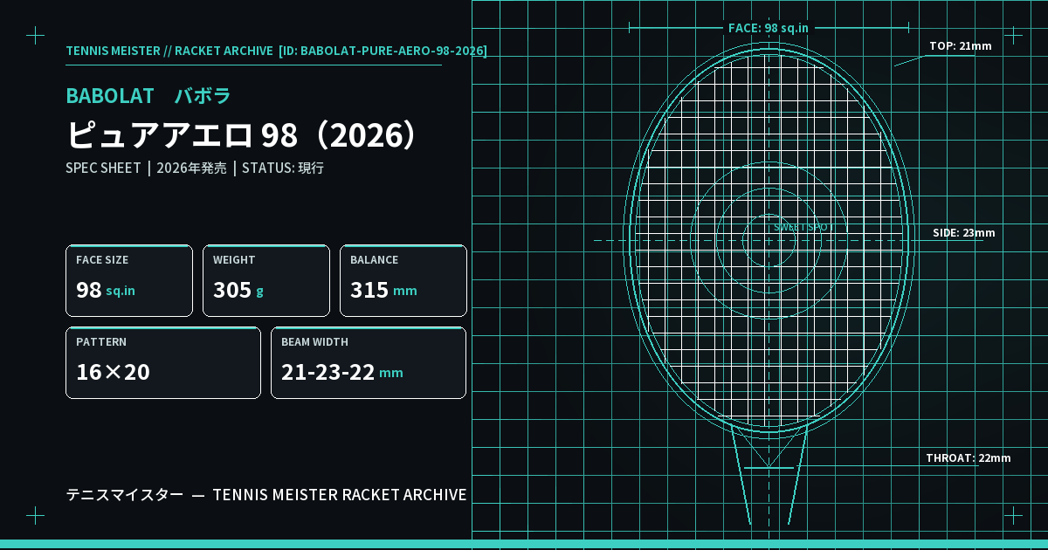Click the top-left crosshair marker
The image size is (1048, 550).
(x=35, y=35)
